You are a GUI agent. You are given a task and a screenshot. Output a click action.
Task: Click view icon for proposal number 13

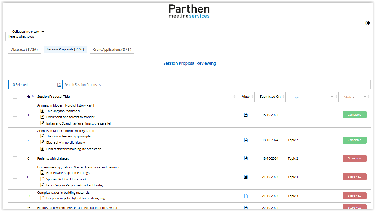point(246,177)
